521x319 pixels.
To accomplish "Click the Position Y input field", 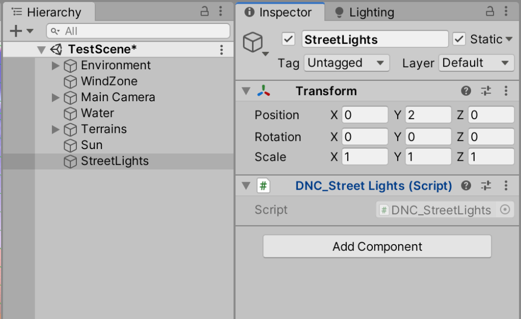I will point(428,115).
